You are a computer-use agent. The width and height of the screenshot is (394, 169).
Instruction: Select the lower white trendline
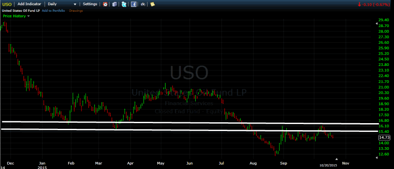(x=190, y=130)
